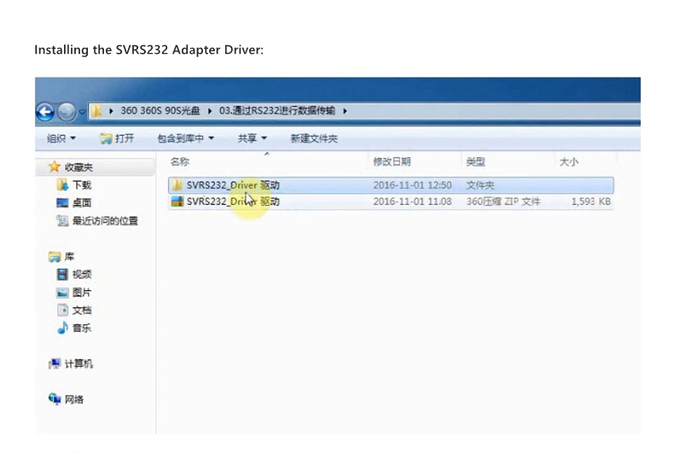Open the 组织 toolbar menu
This screenshot has width=674, height=454.
point(61,138)
